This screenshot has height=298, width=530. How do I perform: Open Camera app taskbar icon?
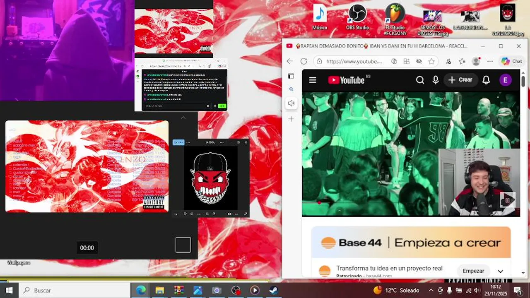point(217,290)
